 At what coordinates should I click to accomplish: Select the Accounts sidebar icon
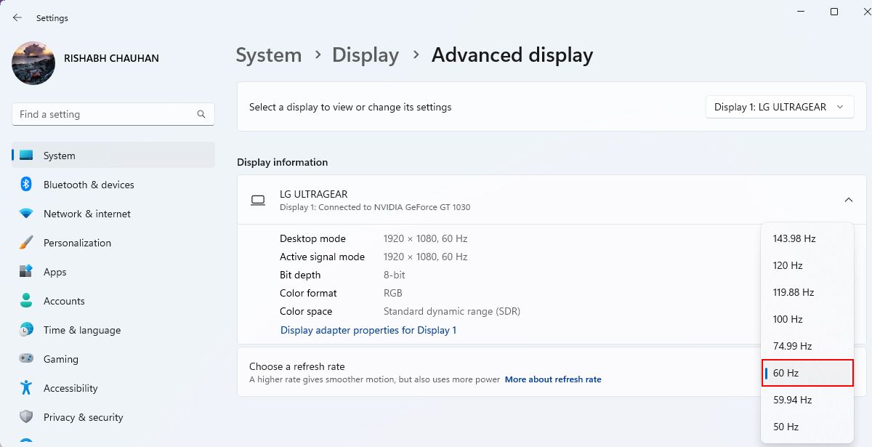pos(26,301)
